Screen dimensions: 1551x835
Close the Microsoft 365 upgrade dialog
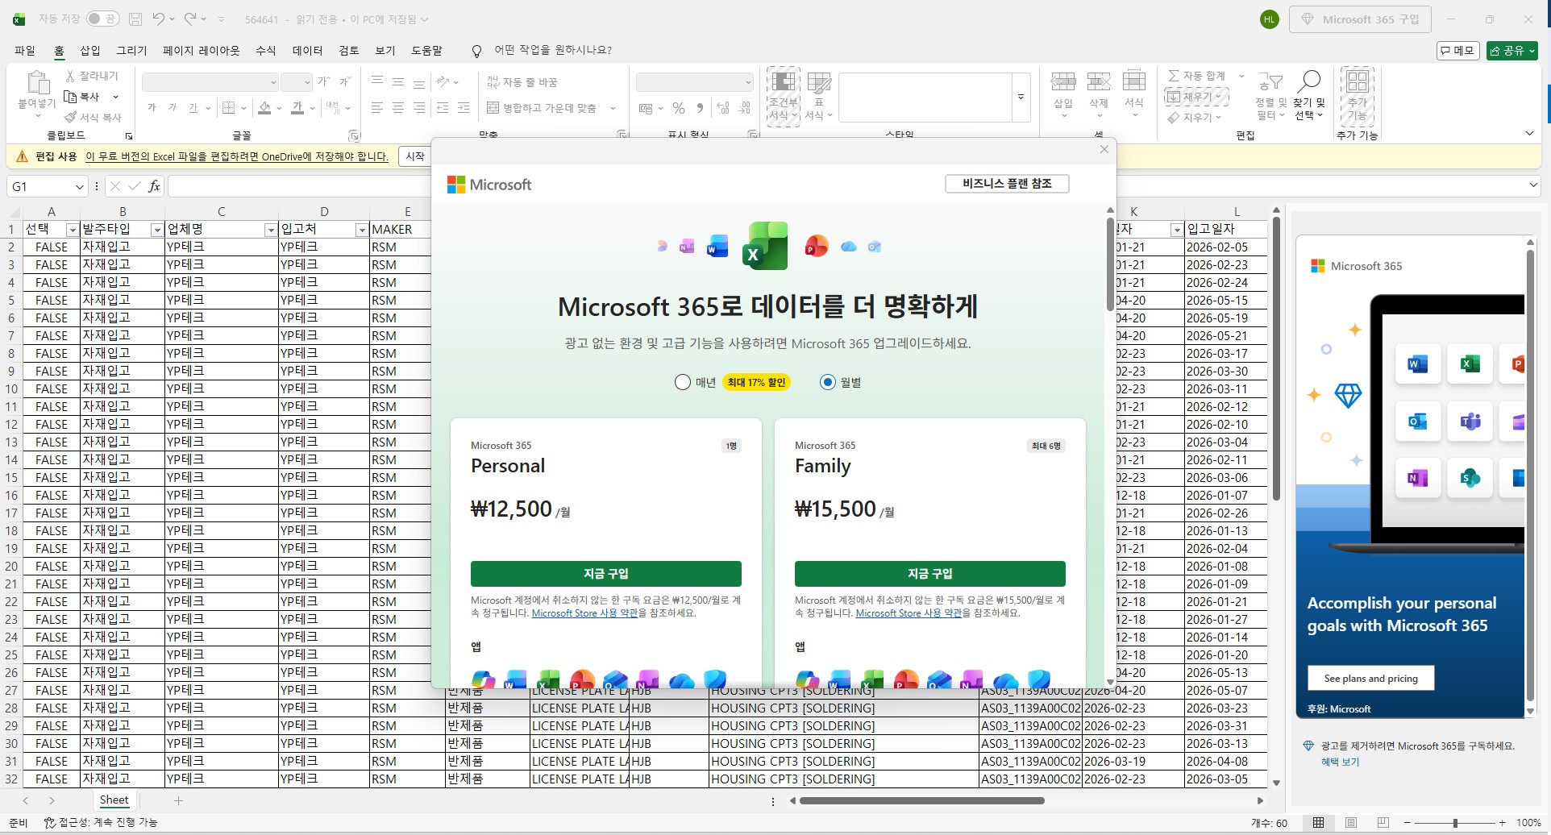(x=1104, y=149)
